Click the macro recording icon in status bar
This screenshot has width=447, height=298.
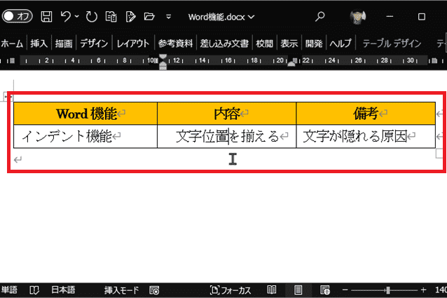(154, 290)
